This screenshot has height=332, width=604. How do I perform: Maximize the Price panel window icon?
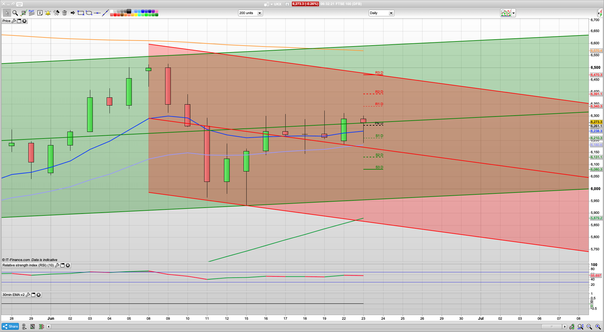(x=19, y=21)
